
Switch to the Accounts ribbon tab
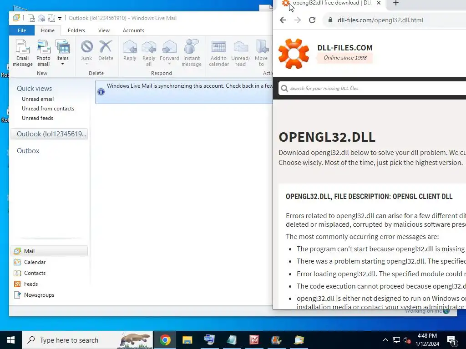(133, 30)
